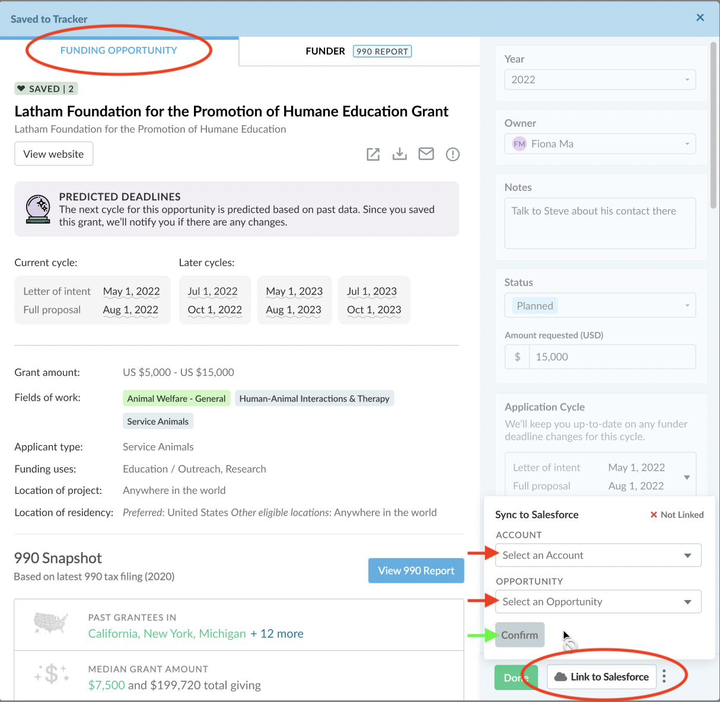The height and width of the screenshot is (702, 720).
Task: Click the California, New York, Michigan link
Action: pyautogui.click(x=167, y=634)
